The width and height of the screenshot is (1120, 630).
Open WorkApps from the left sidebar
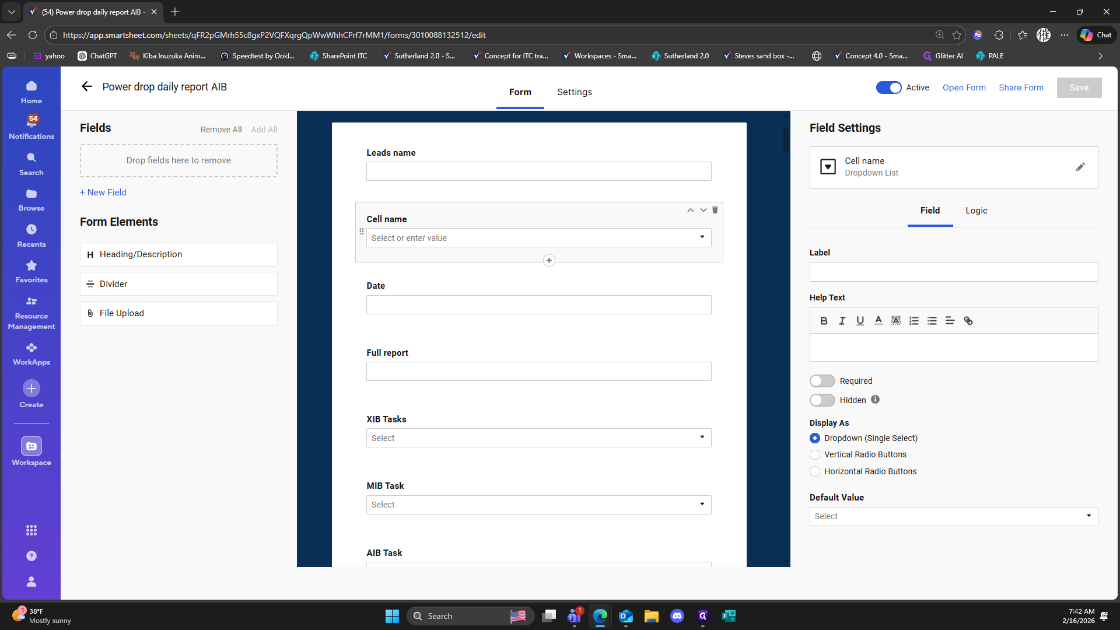point(32,353)
